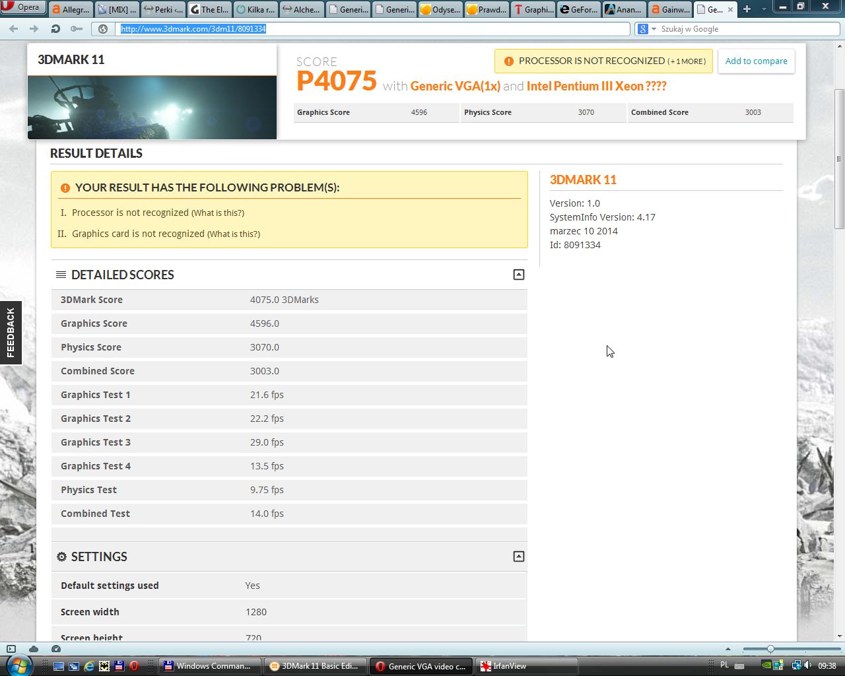Image resolution: width=845 pixels, height=676 pixels.
Task: Click the page vertical scrollbar
Action: coord(839,158)
